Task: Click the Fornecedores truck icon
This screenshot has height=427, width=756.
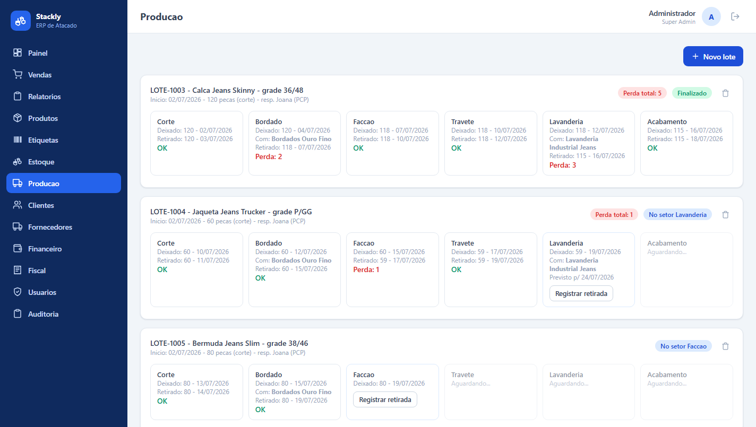Action: click(18, 227)
